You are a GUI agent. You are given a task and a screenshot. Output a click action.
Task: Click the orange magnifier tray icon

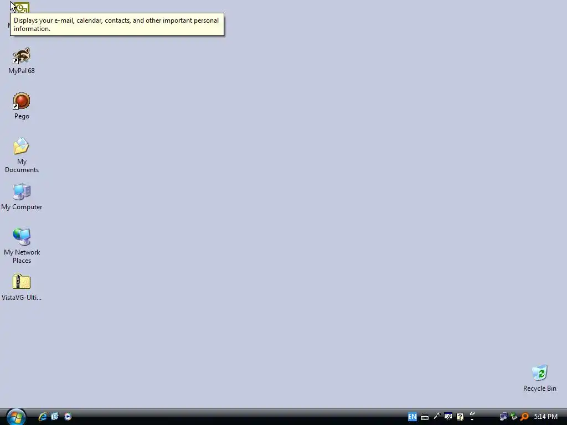tap(525, 417)
